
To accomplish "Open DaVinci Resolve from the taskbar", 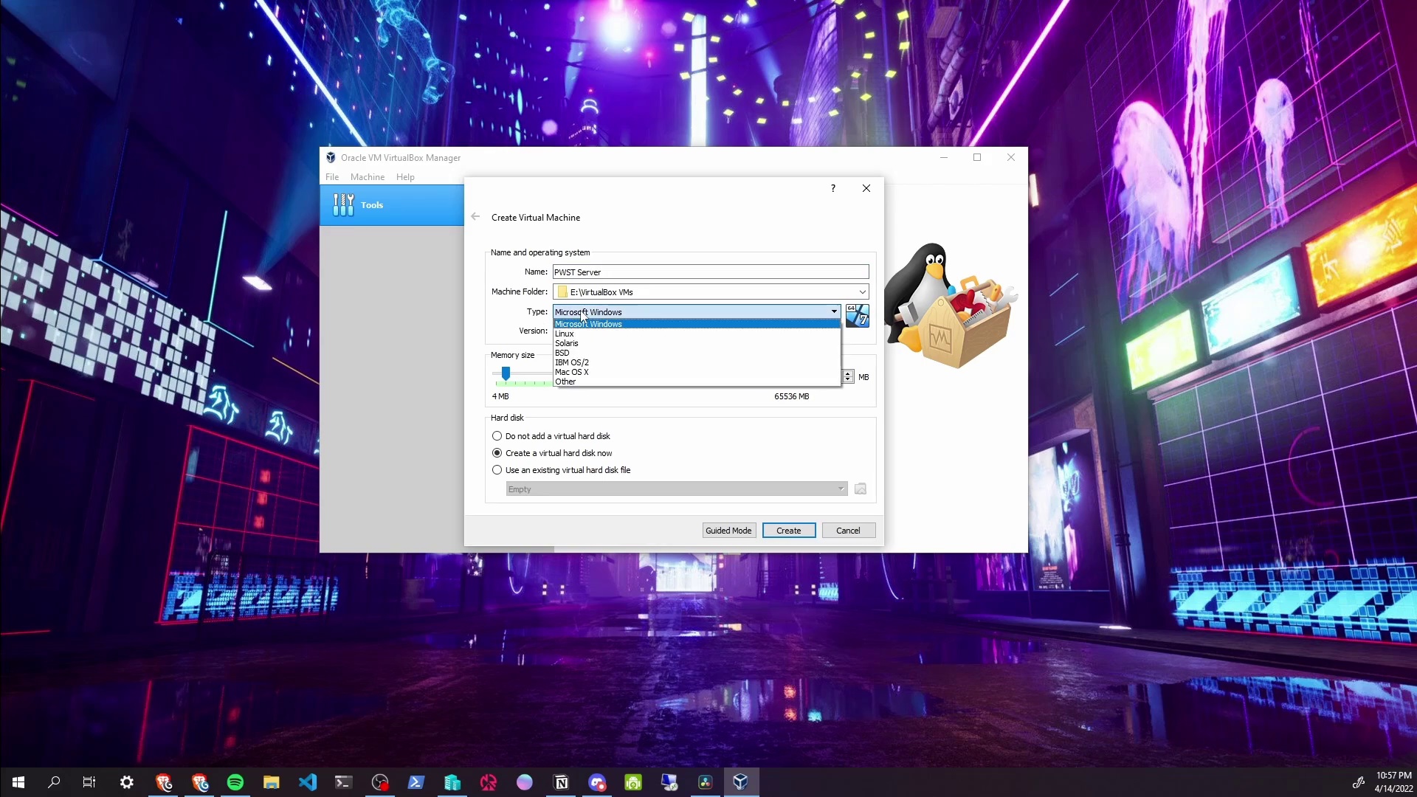I will click(706, 782).
